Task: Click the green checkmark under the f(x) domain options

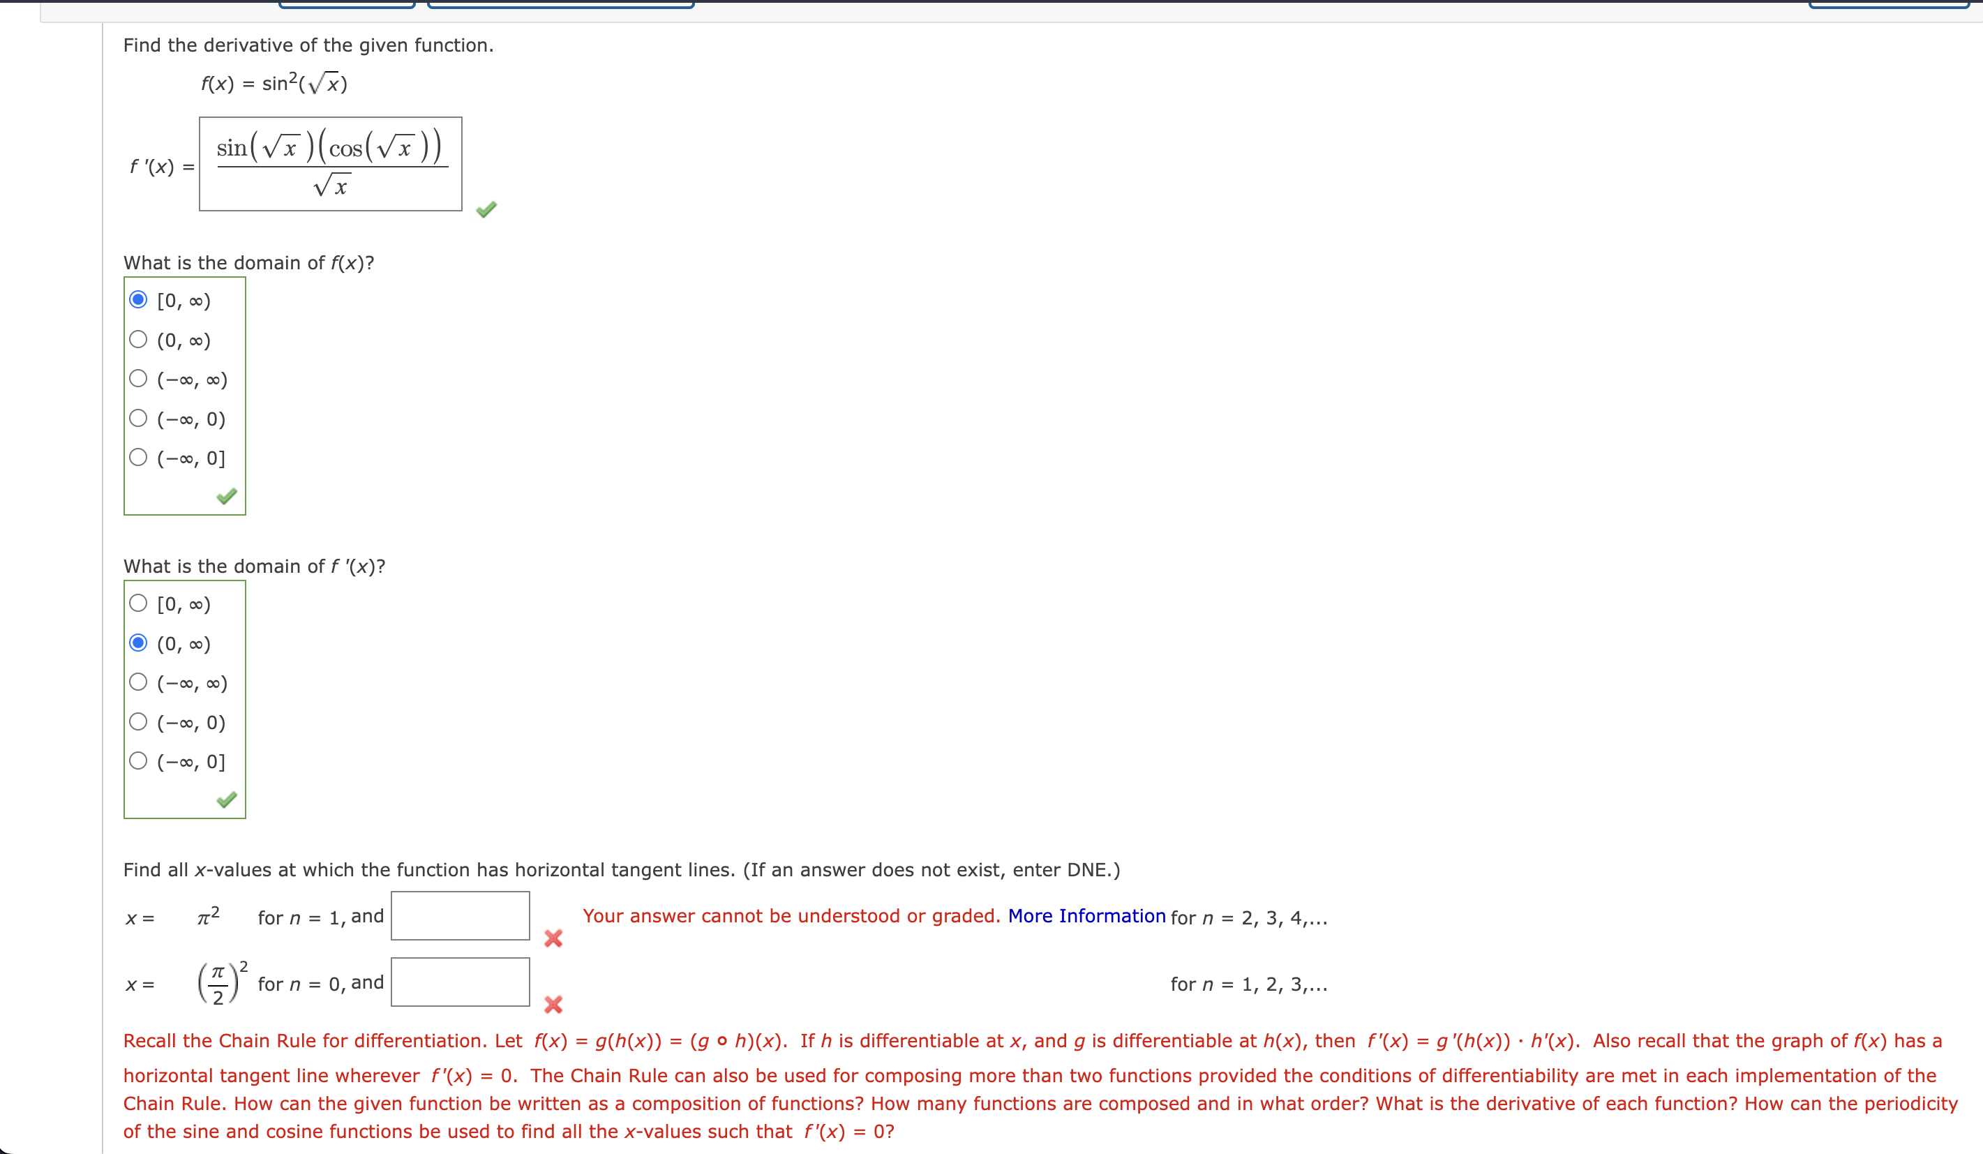Action: pyautogui.click(x=227, y=497)
